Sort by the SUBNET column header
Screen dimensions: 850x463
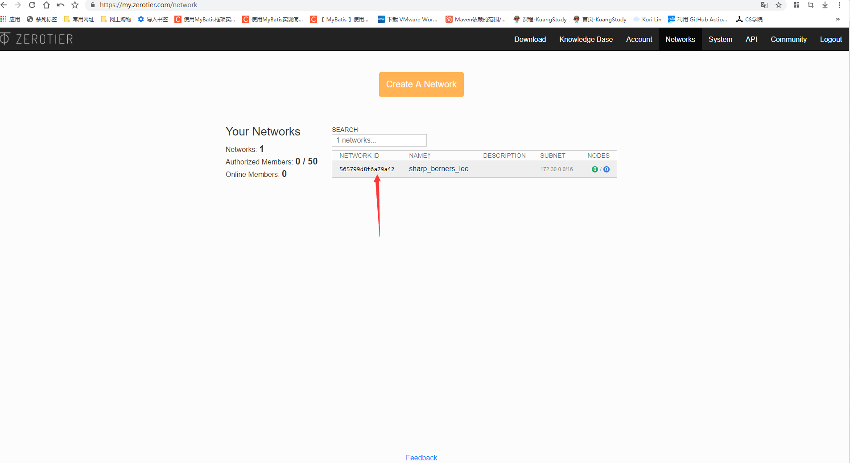[553, 156]
